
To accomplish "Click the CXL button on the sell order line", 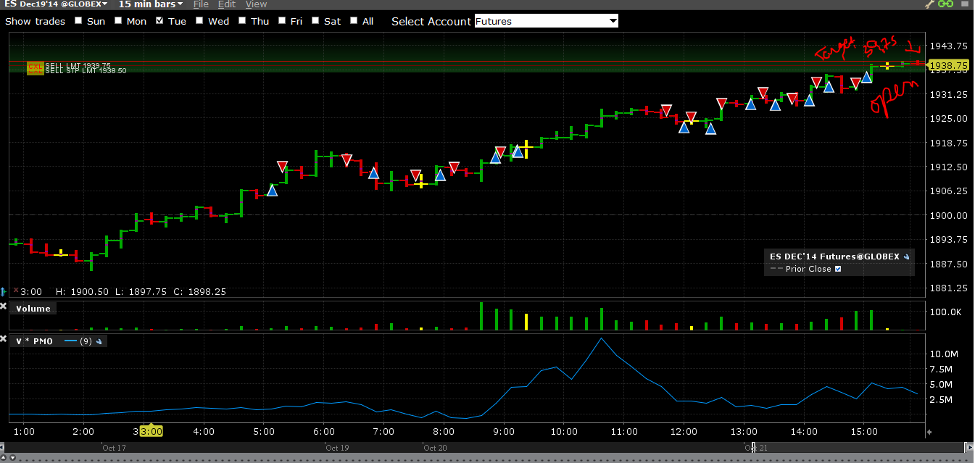I will [35, 67].
